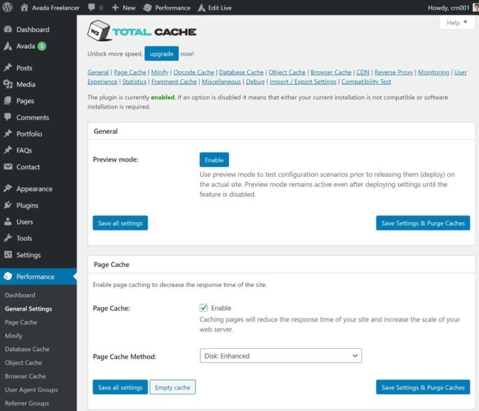The width and height of the screenshot is (479, 411).
Task: Open the comments bubble icon in admin bar
Action: point(91,8)
